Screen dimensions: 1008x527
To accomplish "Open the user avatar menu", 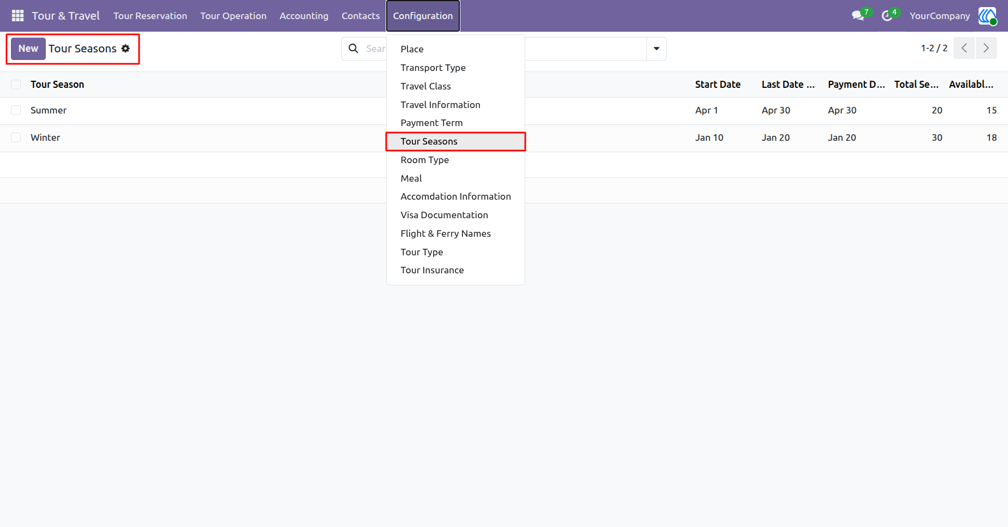I will tap(987, 16).
